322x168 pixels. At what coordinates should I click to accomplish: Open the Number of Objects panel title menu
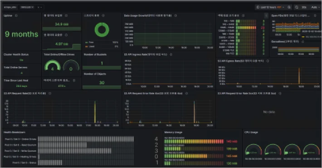(95, 74)
